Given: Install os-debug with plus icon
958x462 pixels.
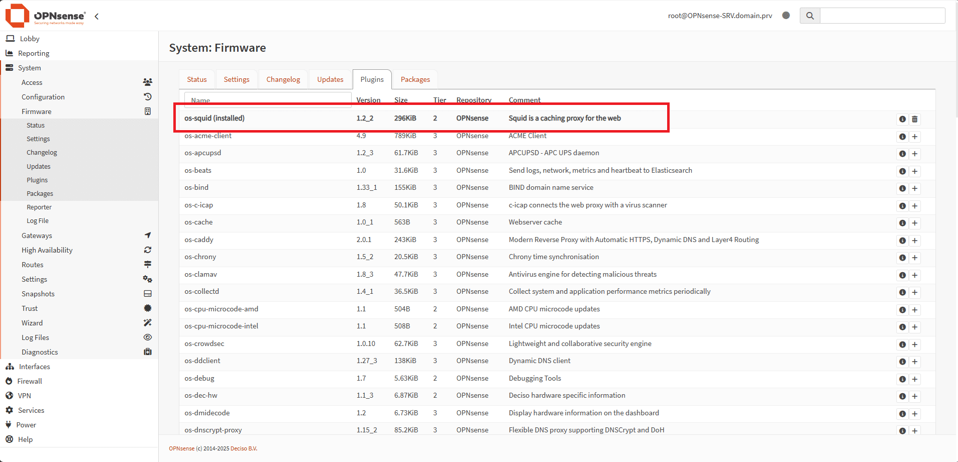Looking at the screenshot, I should [915, 379].
